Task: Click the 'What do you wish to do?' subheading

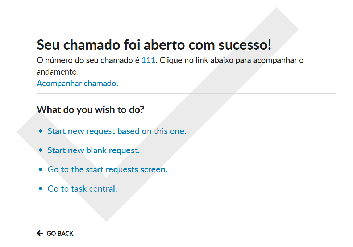Action: 90,109
